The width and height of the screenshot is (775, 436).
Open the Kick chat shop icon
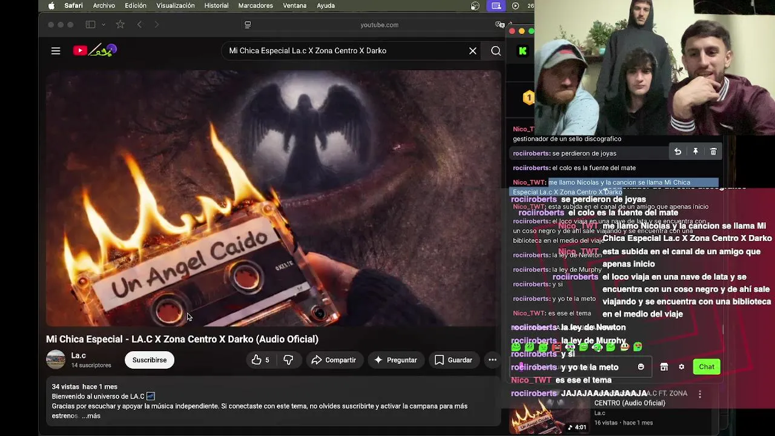[664, 367]
